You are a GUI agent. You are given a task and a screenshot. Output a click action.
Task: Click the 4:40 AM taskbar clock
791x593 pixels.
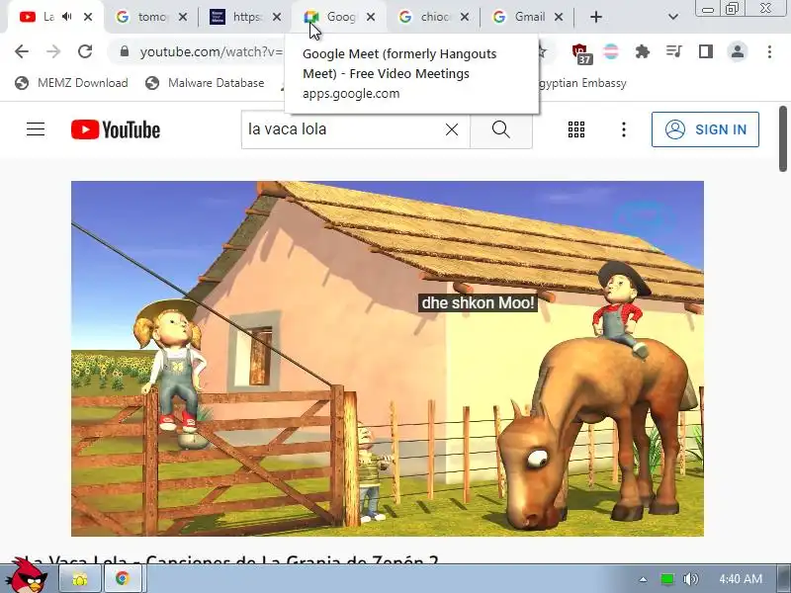pyautogui.click(x=740, y=579)
